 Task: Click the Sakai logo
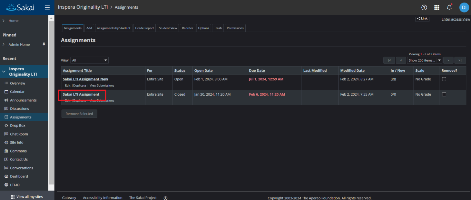20,7
